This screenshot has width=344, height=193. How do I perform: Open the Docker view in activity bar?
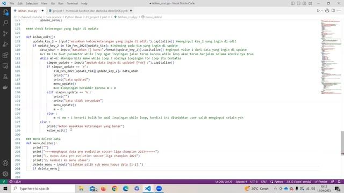pos(5,87)
